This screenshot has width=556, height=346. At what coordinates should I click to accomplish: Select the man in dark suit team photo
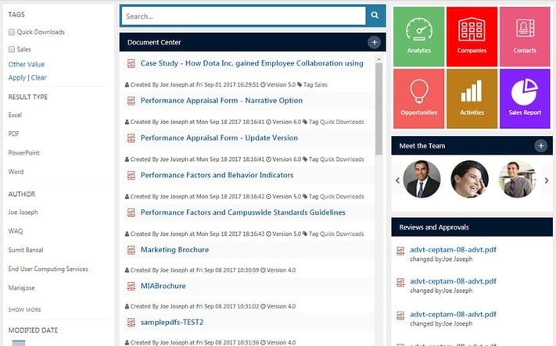click(x=422, y=179)
